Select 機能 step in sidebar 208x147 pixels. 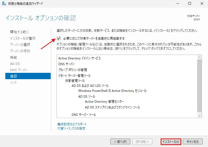coord(14,57)
